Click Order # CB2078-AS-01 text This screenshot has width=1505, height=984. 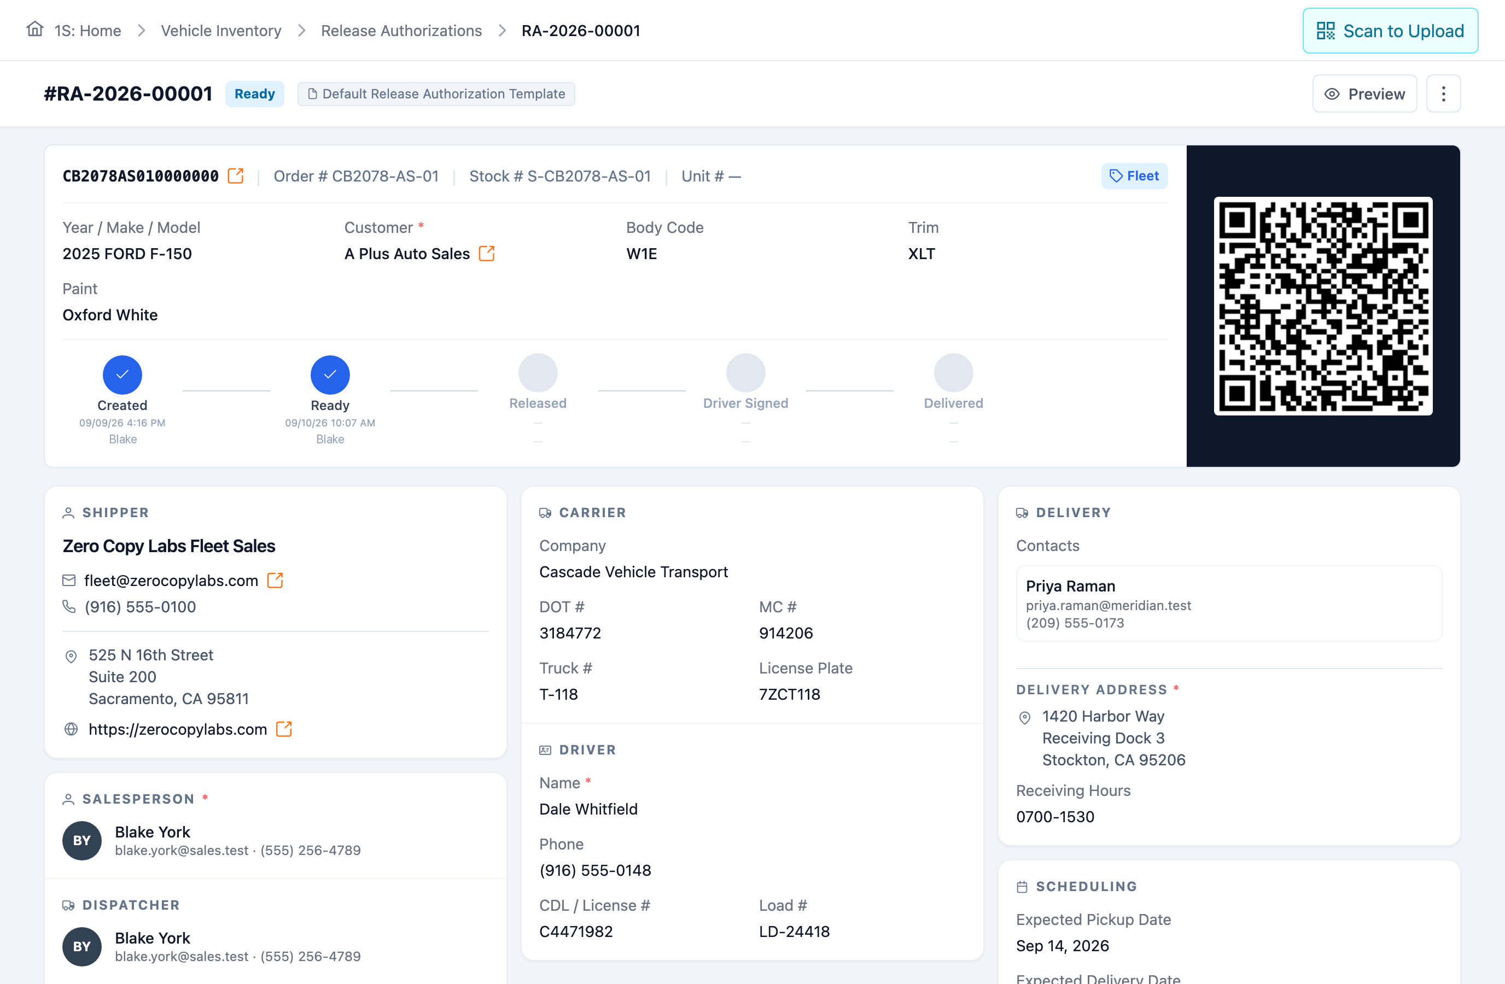coord(356,175)
